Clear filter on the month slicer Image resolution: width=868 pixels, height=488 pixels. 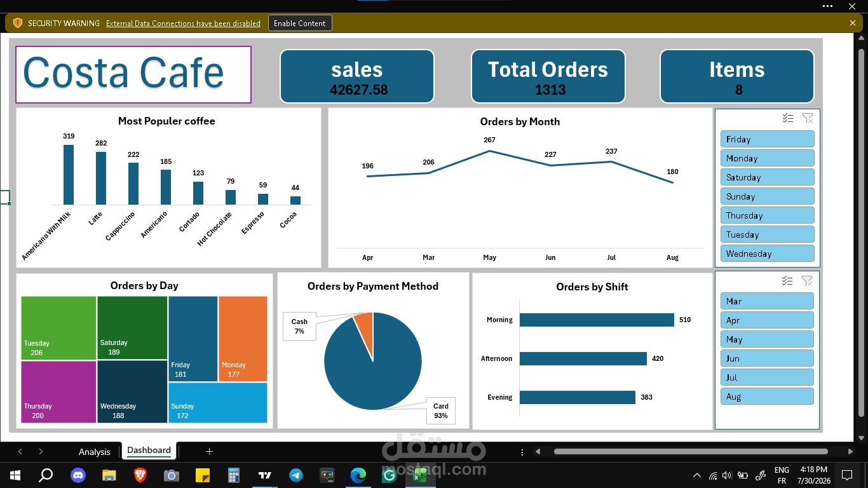808,281
